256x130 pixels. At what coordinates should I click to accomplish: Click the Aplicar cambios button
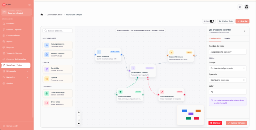click(237, 123)
